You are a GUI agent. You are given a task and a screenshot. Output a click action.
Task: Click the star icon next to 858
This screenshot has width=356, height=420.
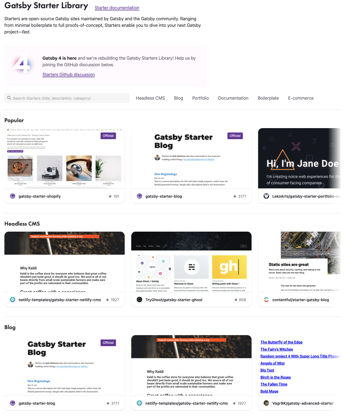(x=236, y=300)
